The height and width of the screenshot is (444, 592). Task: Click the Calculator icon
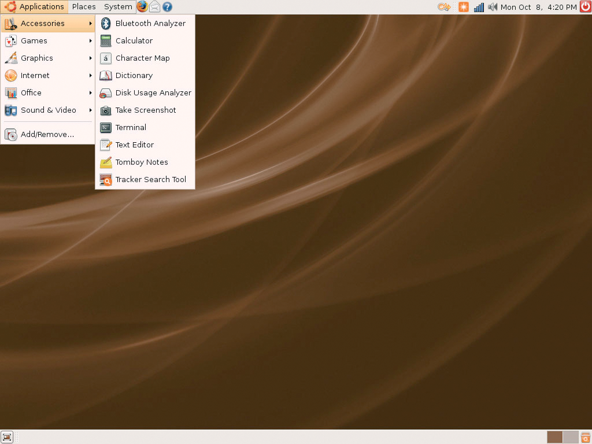pyautogui.click(x=106, y=41)
